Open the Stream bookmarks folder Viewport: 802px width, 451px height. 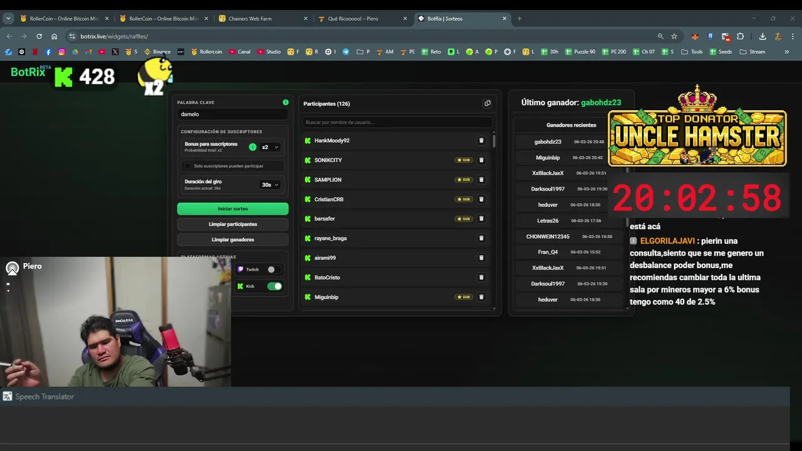tap(752, 52)
